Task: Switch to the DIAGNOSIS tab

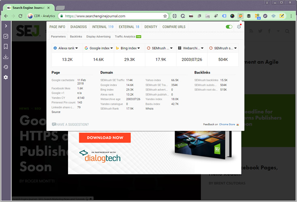Action: pos(79,27)
